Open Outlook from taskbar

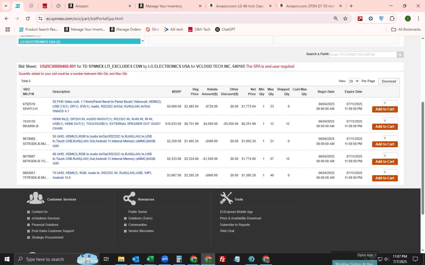tap(136, 259)
